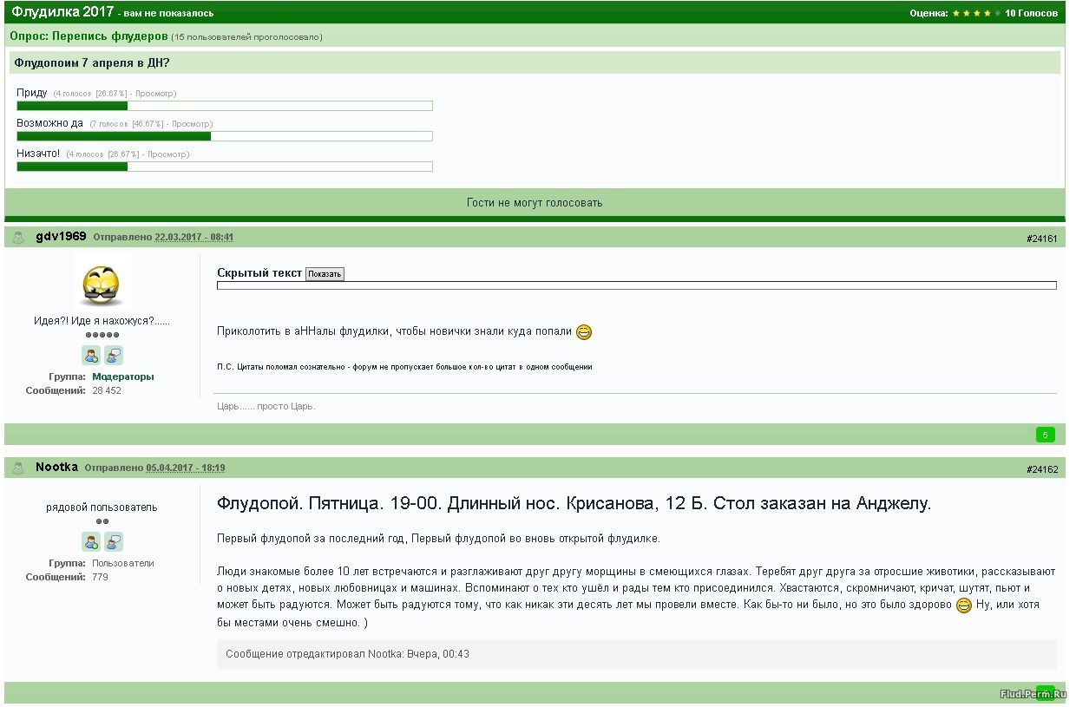The height and width of the screenshot is (707, 1076).
Task: Click the topic star rating
Action: [976, 13]
